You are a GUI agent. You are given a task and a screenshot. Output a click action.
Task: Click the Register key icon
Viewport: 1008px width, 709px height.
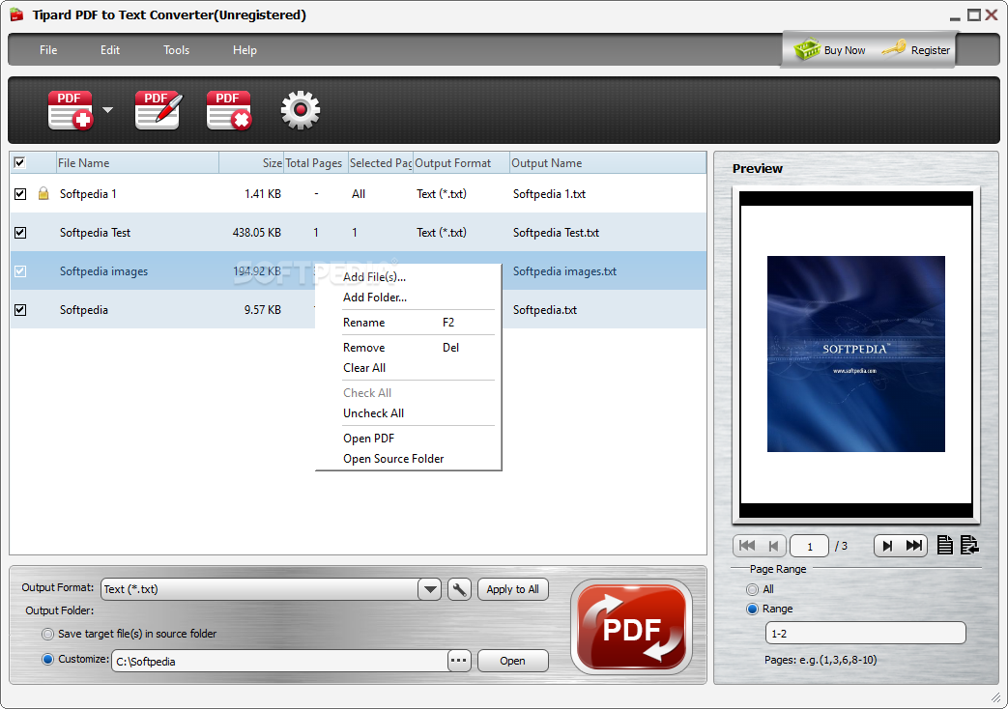point(894,49)
